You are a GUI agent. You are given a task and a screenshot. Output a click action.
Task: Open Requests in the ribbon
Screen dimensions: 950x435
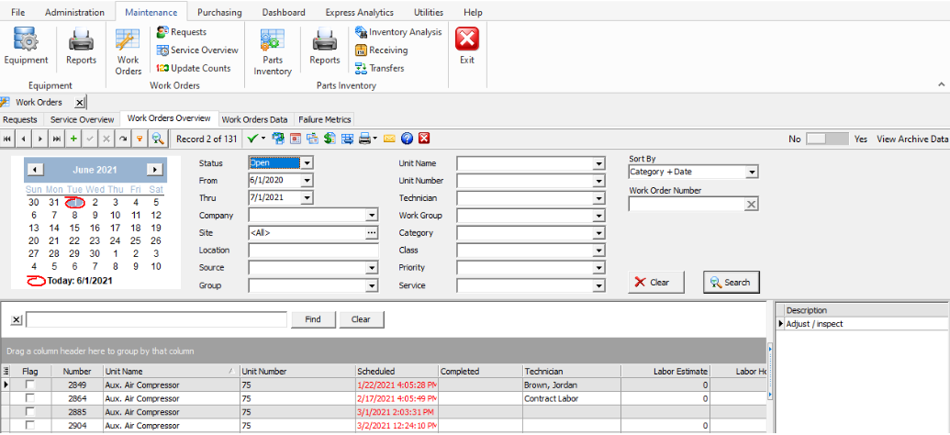181,32
